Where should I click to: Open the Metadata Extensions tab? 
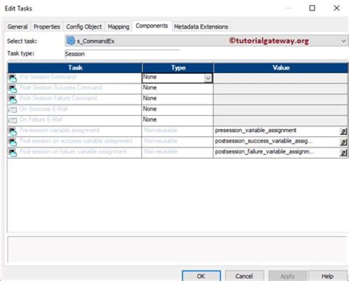tap(201, 27)
